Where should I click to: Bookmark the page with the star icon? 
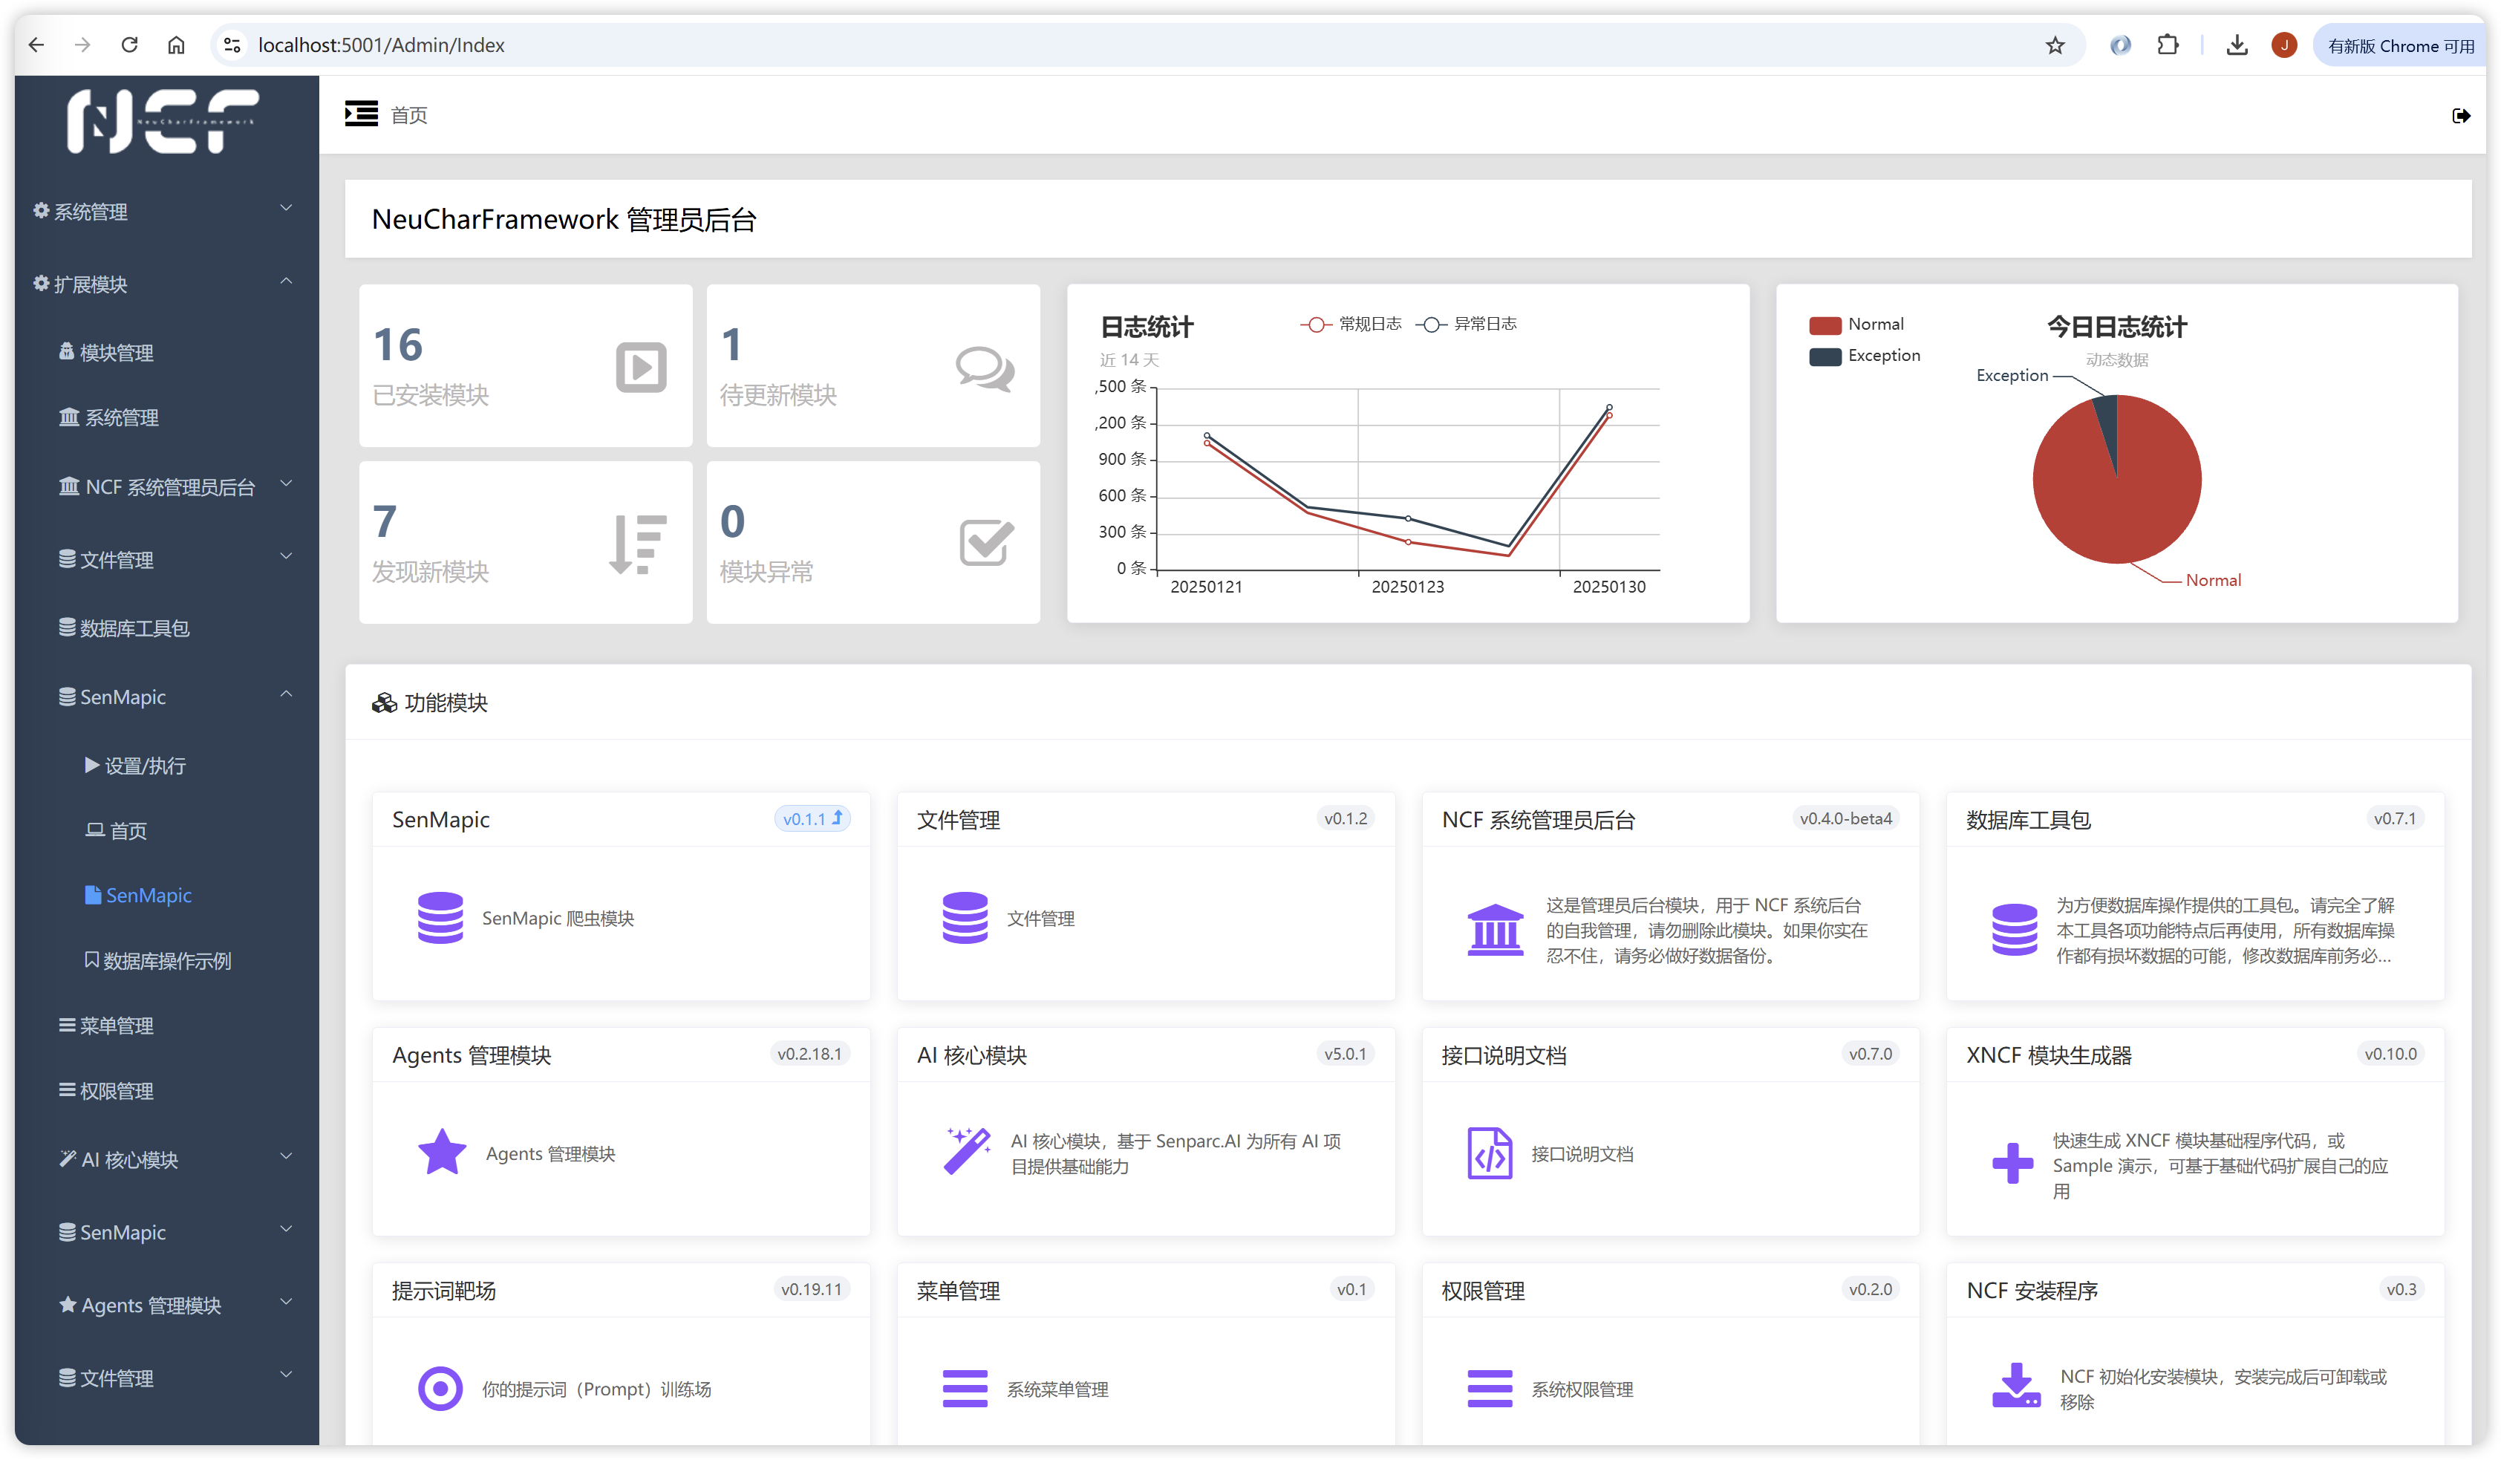click(x=2055, y=45)
